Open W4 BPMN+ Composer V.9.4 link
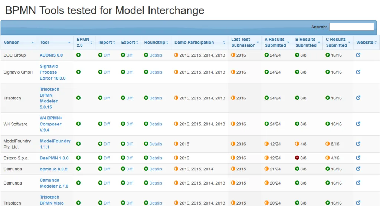The width and height of the screenshot is (380, 206). (x=51, y=124)
